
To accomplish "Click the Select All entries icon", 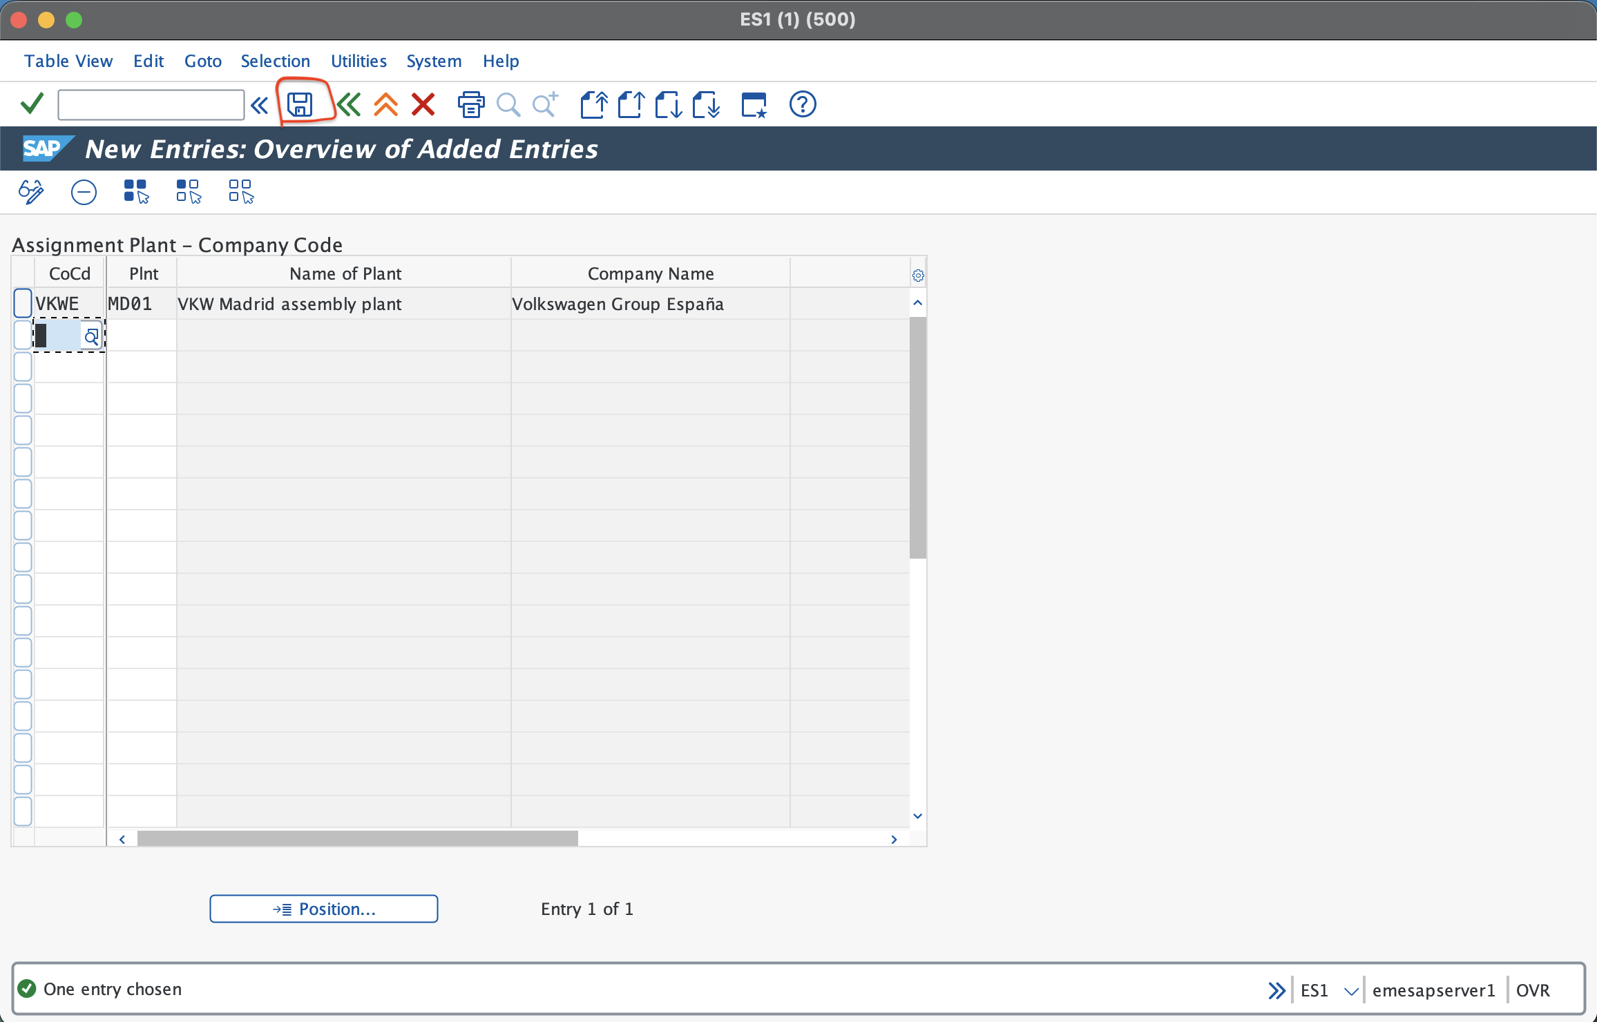I will (136, 191).
